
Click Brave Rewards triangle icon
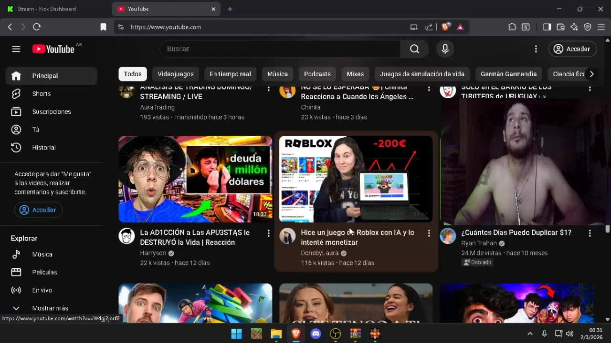[x=460, y=27]
